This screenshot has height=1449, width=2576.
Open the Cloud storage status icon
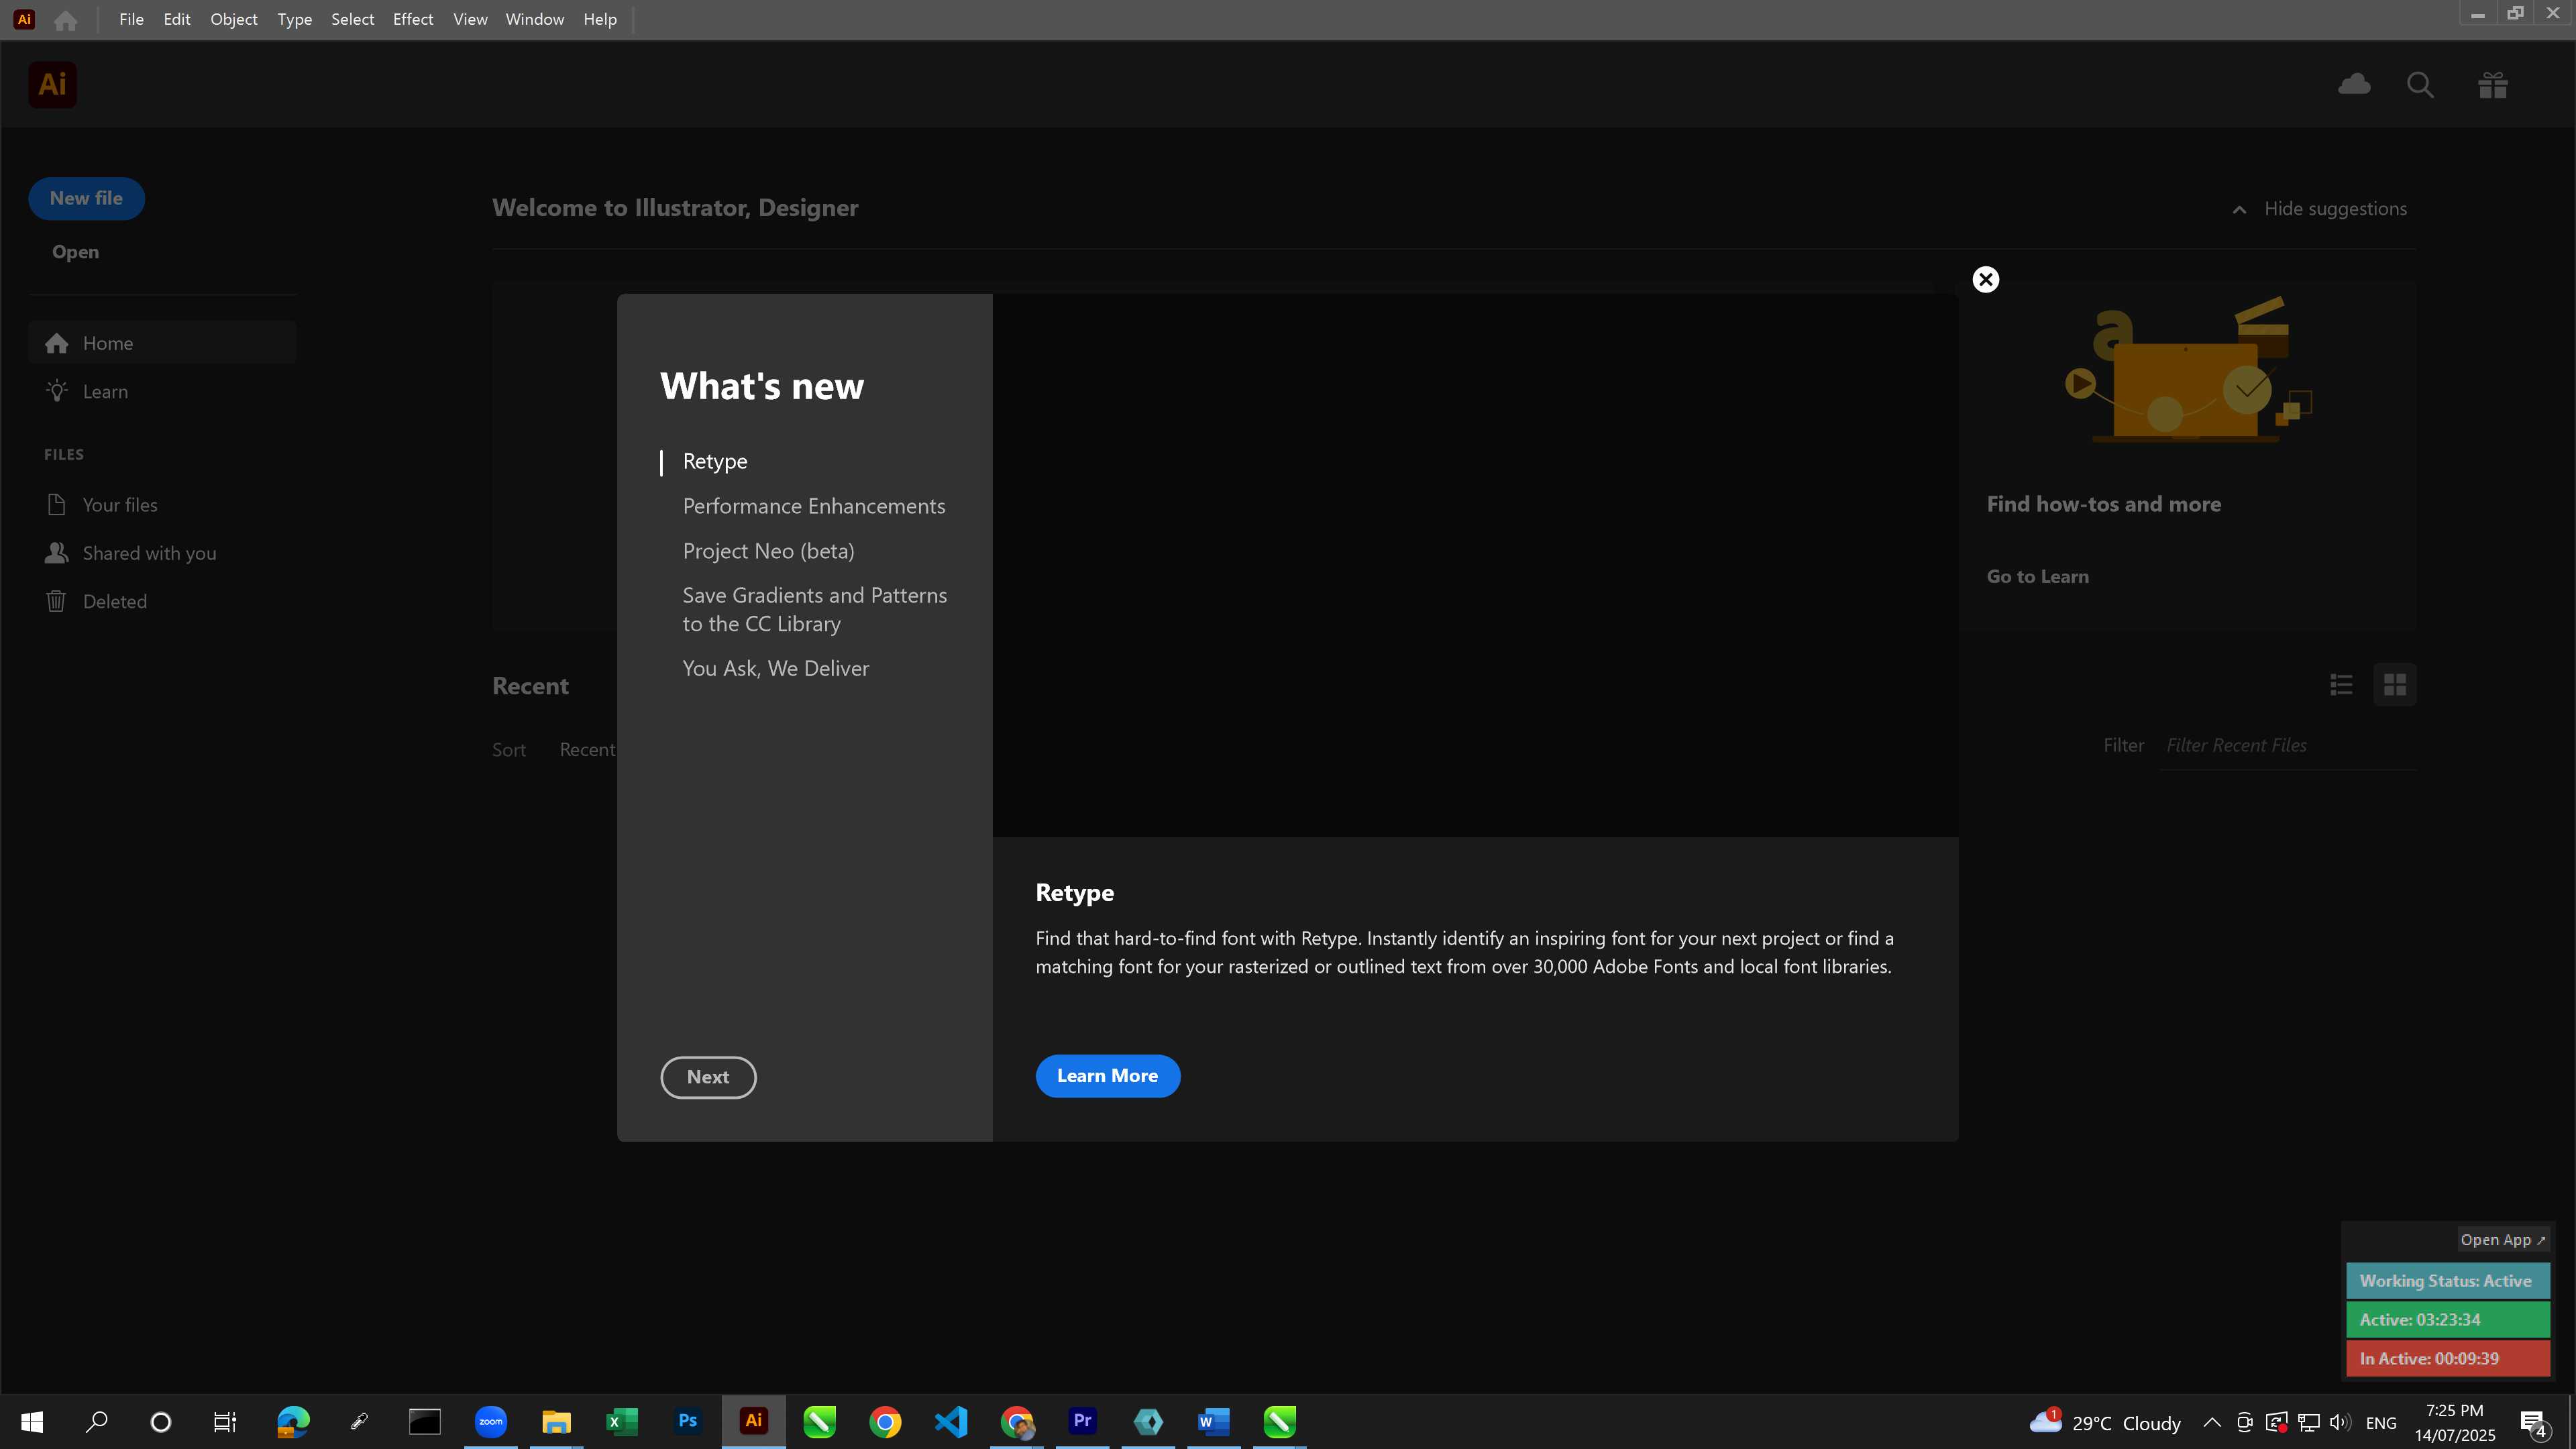[2354, 85]
